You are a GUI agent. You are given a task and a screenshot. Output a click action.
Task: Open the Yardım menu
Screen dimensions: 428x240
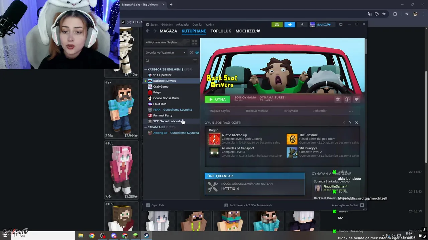[210, 25]
